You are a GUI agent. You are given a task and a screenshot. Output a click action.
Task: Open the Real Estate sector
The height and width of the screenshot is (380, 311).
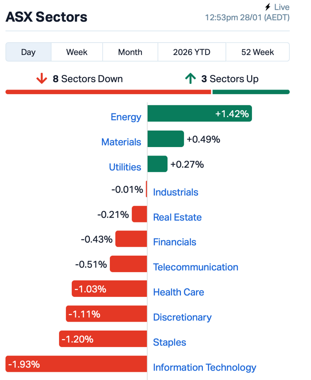point(177,217)
